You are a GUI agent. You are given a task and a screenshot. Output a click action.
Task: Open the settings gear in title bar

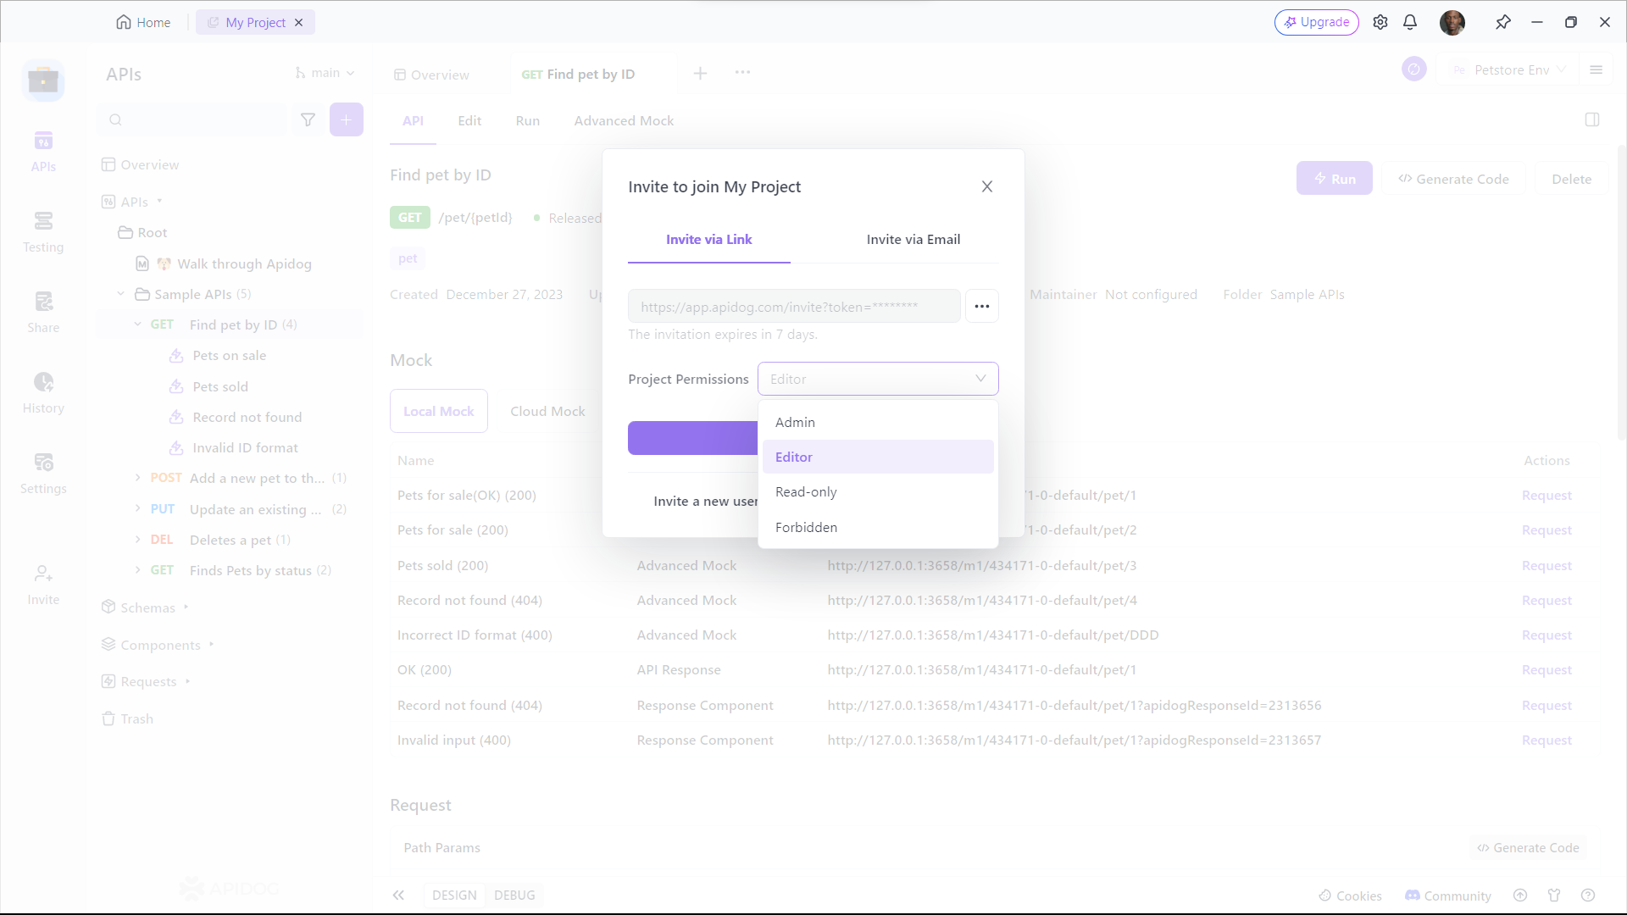(x=1380, y=23)
